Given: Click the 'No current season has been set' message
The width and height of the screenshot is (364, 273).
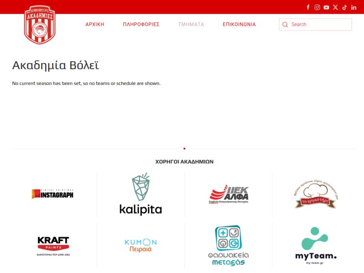Looking at the screenshot, I should [86, 83].
